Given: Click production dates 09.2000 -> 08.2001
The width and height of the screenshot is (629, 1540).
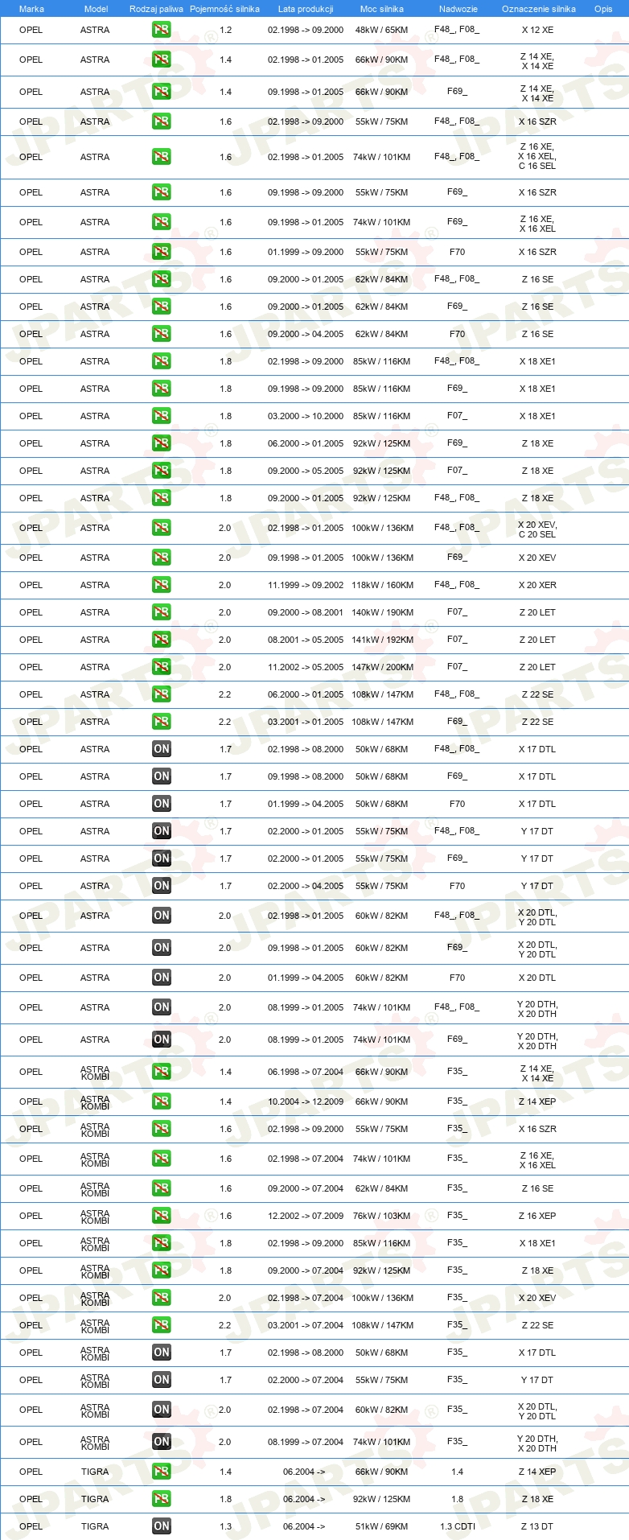Looking at the screenshot, I should (x=306, y=612).
